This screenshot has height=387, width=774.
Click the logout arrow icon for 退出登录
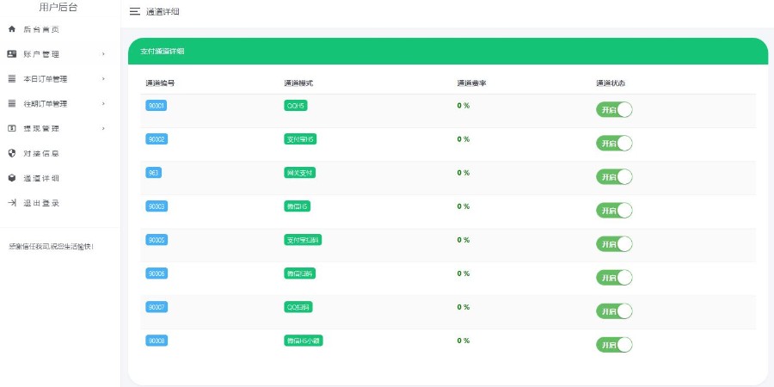[x=12, y=204]
